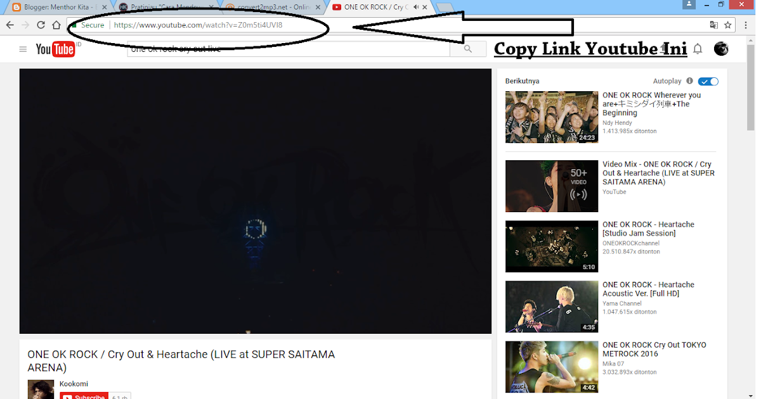Click the Chrome user profile icon

[x=689, y=4]
